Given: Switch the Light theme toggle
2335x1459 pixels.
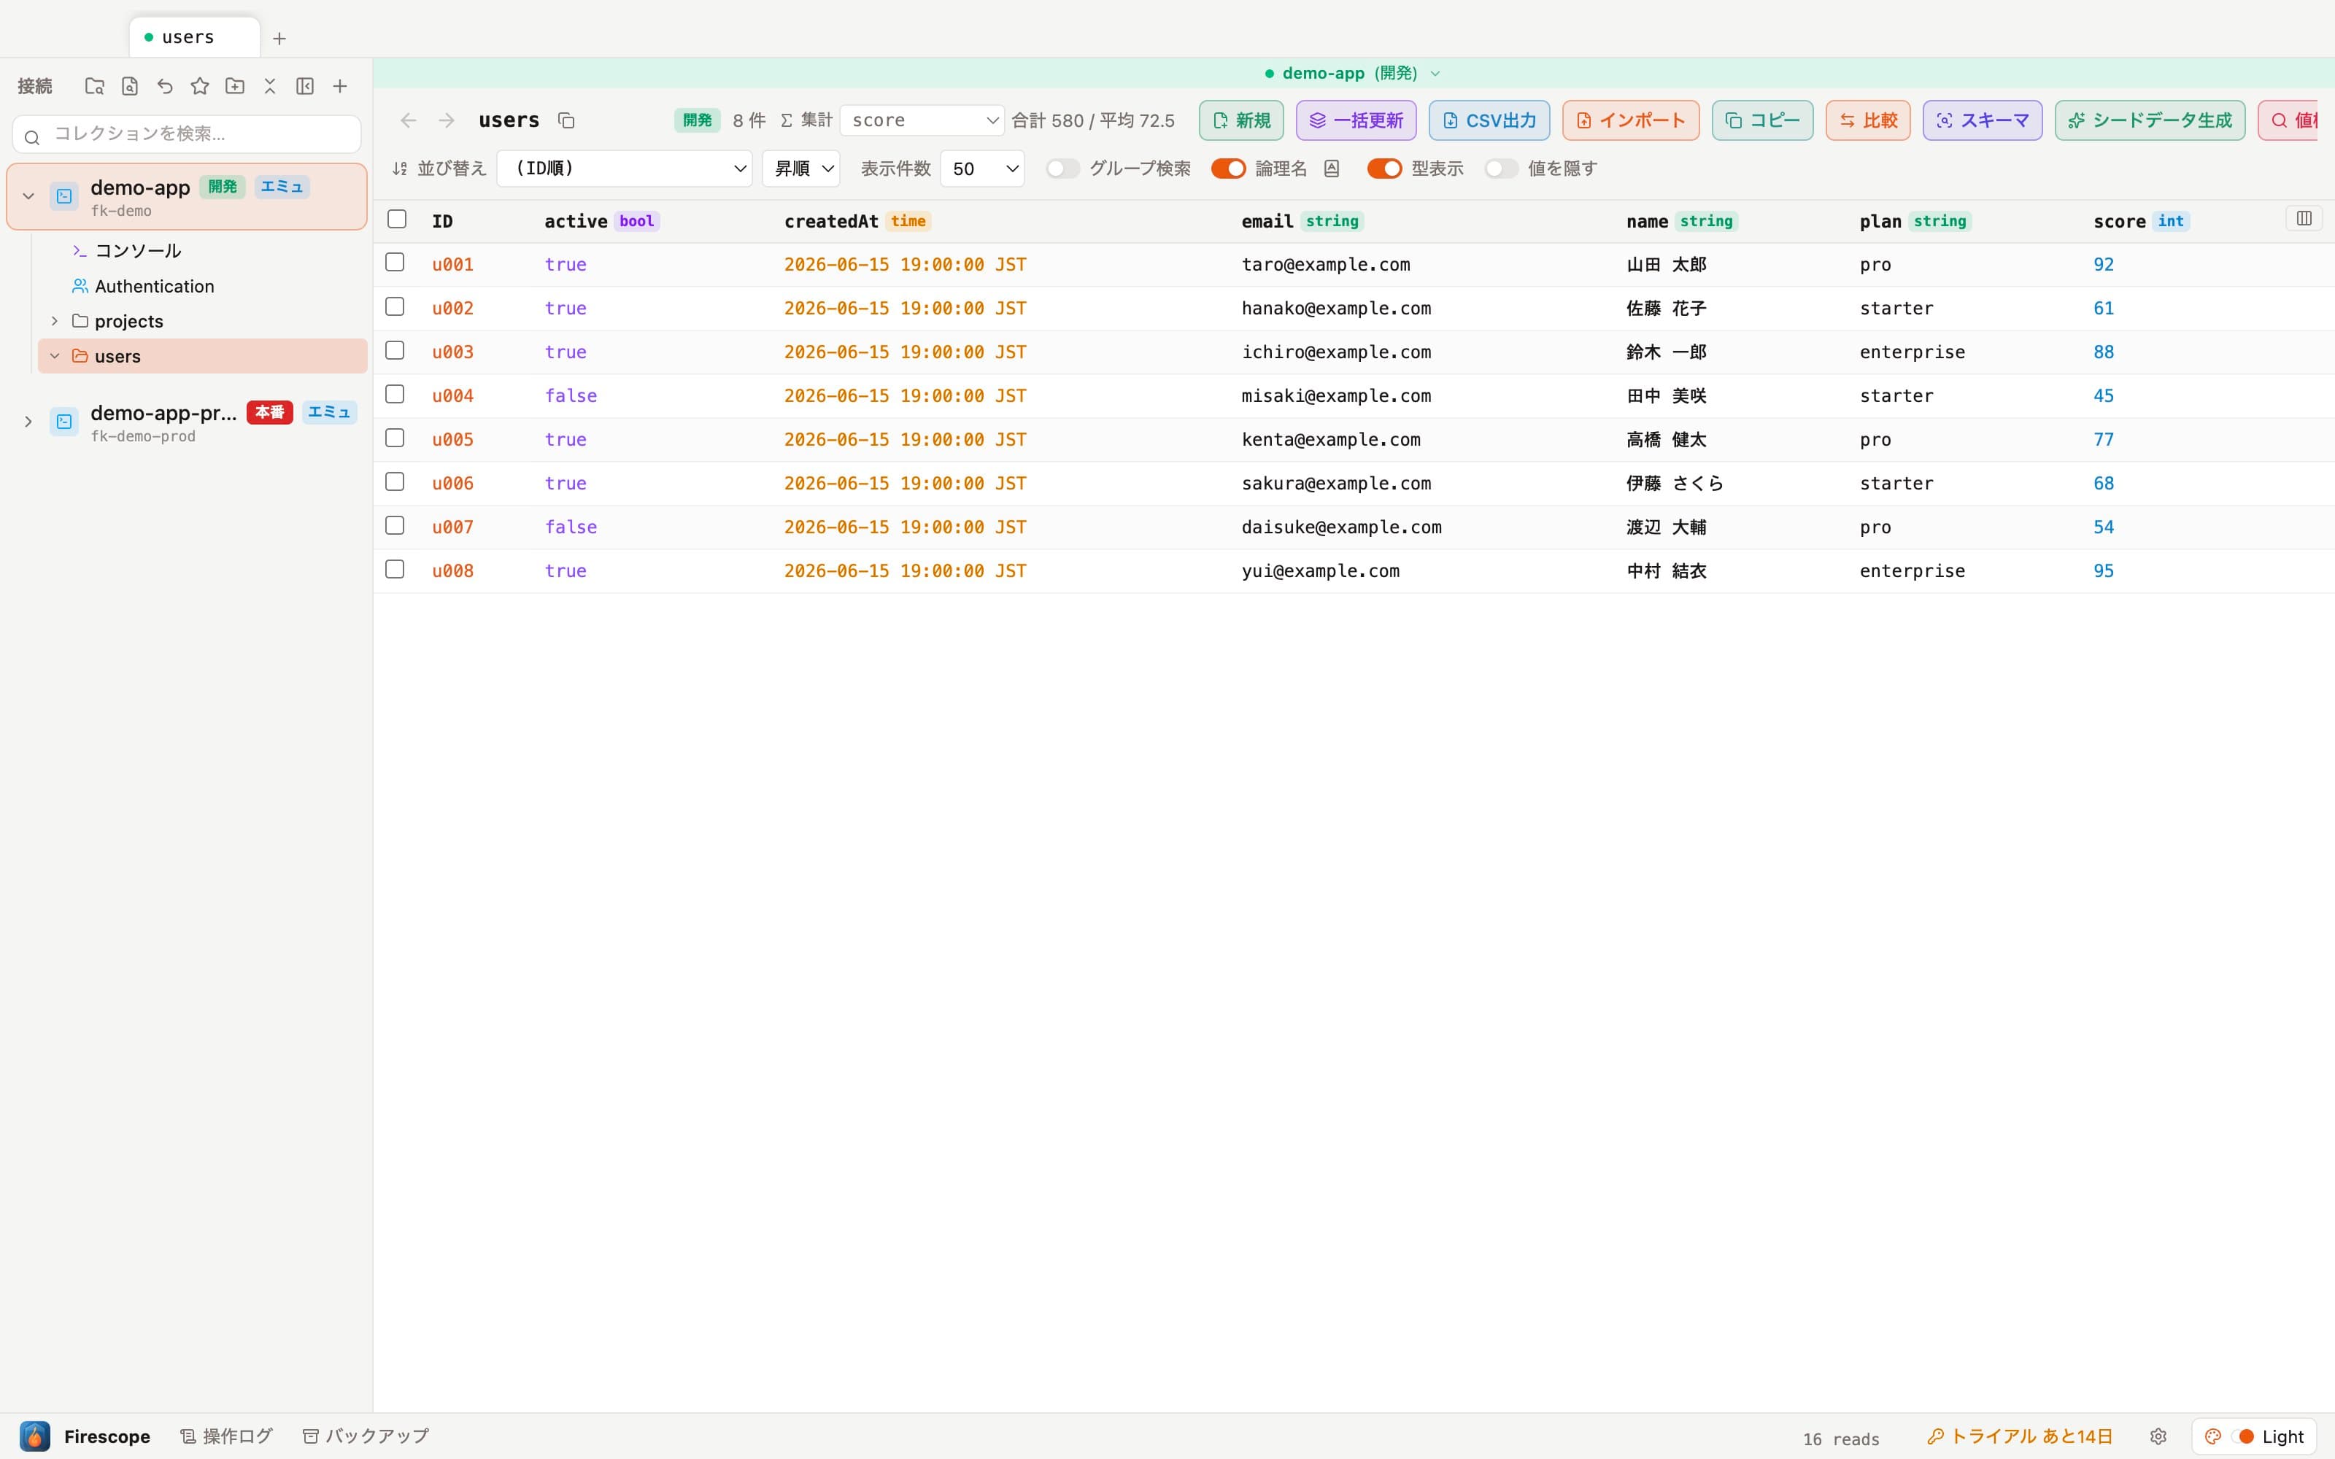Looking at the screenshot, I should point(2242,1437).
